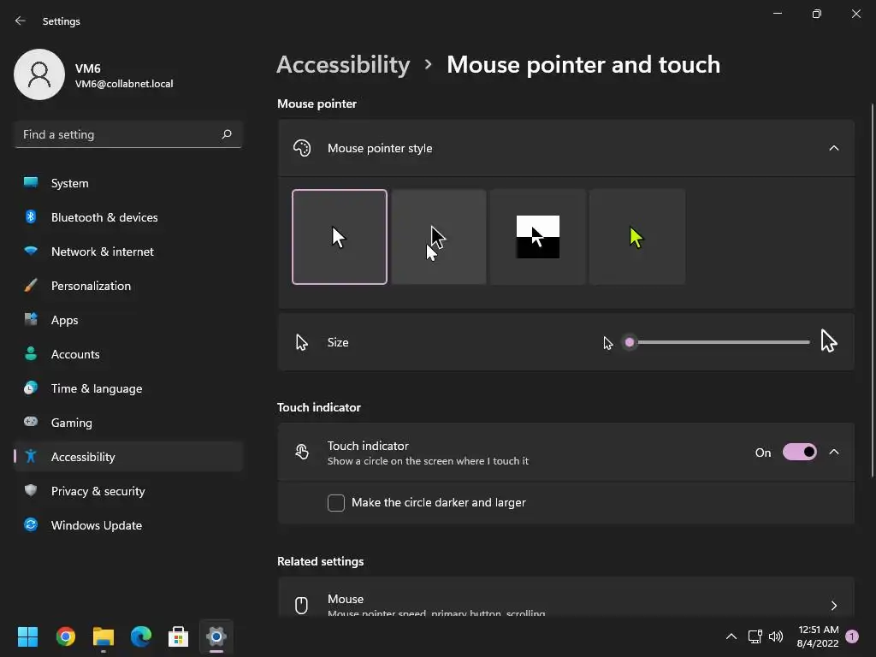Click the Accounts person icon in sidebar
Viewport: 876px width, 657px height.
(31, 353)
